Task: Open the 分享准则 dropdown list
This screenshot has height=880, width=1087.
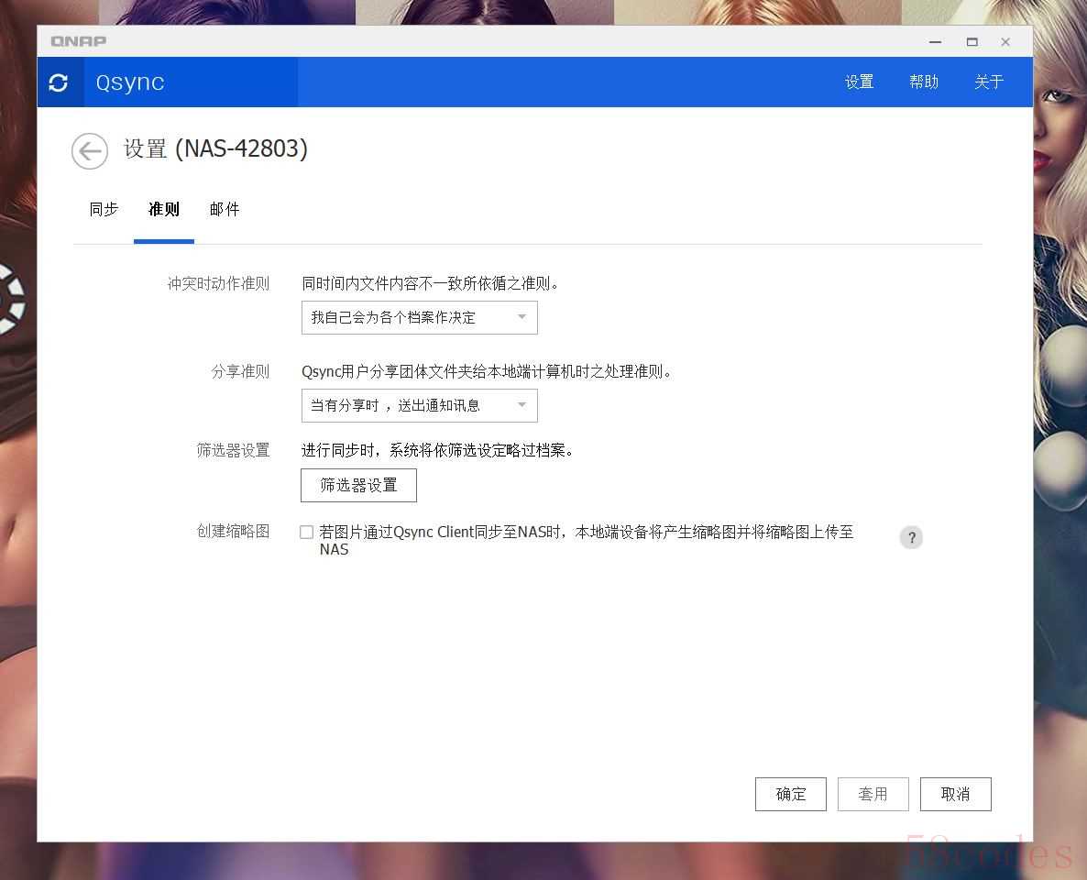Action: click(419, 406)
